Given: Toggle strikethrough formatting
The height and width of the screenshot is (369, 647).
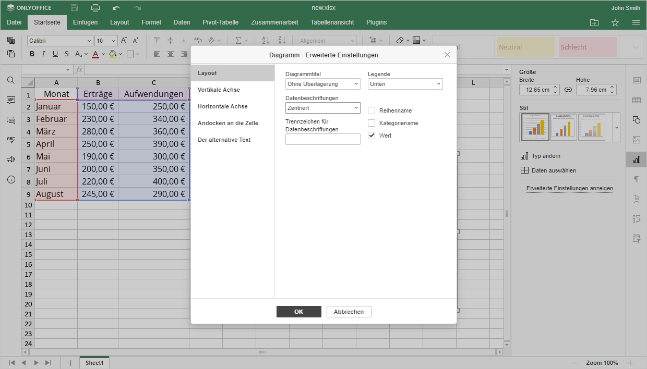Looking at the screenshot, I should tap(66, 54).
